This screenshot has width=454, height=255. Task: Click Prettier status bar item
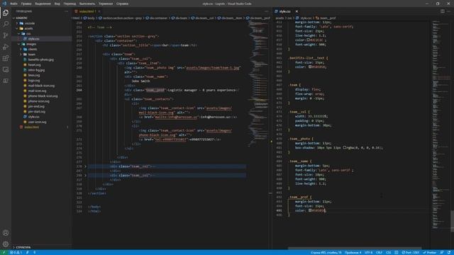(430, 252)
